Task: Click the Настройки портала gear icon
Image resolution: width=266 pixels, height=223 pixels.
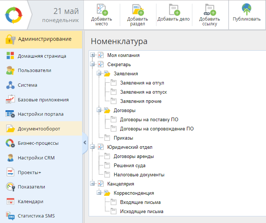Action: (10, 114)
